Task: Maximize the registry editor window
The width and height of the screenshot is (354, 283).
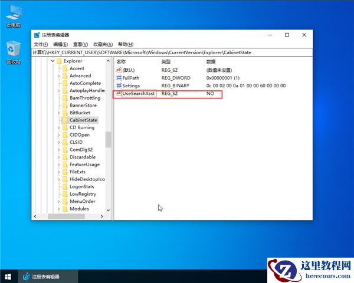Action: tap(287, 35)
